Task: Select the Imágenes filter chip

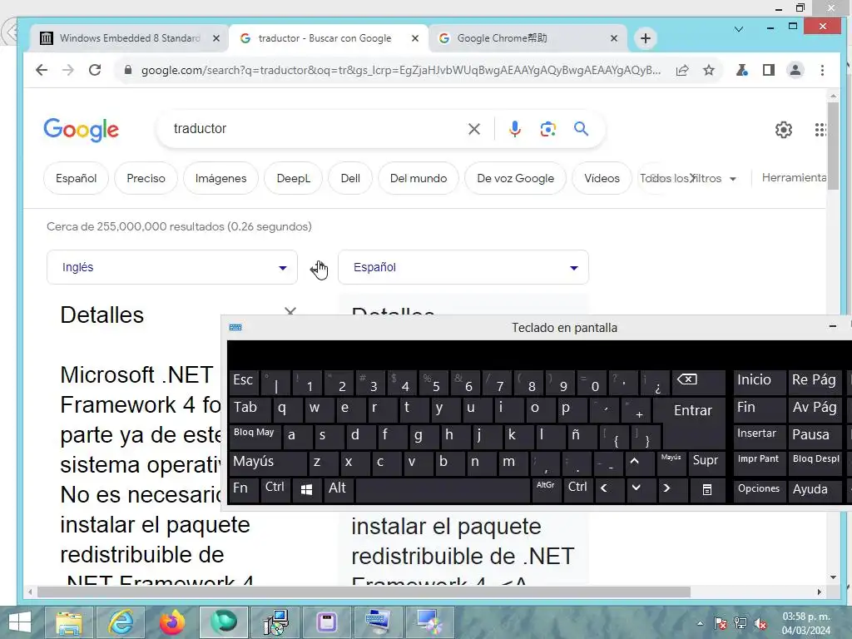Action: click(x=220, y=178)
